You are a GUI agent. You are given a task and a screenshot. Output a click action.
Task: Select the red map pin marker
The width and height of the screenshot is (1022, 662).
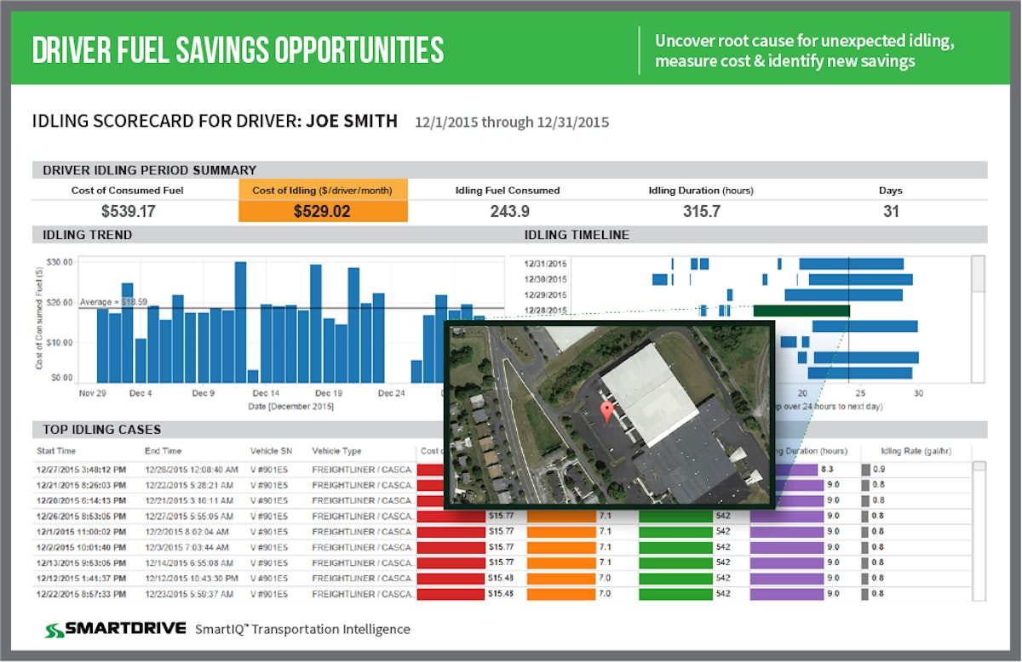coord(606,408)
